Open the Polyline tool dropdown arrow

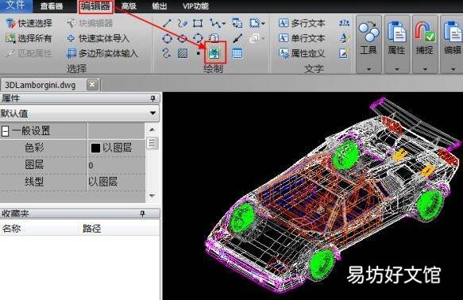pos(223,23)
